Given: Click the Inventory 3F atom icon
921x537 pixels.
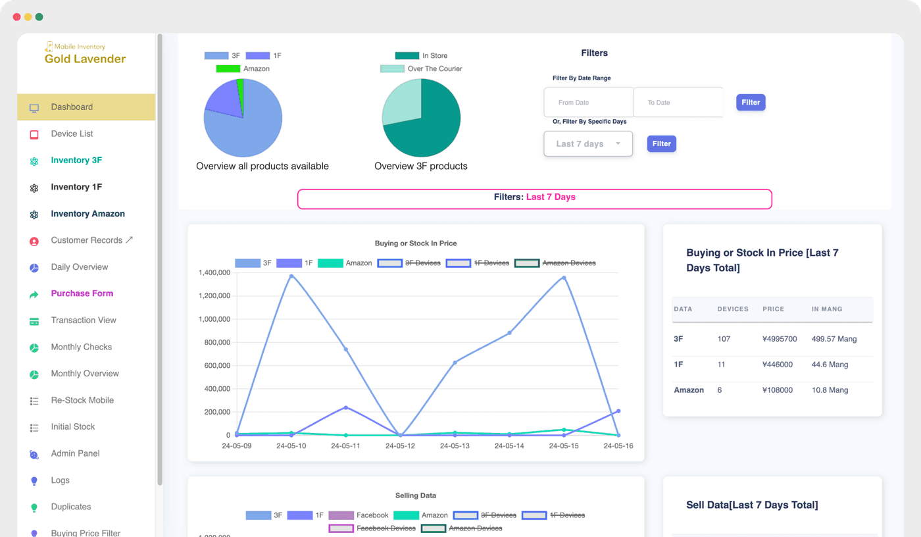Looking at the screenshot, I should 34,161.
